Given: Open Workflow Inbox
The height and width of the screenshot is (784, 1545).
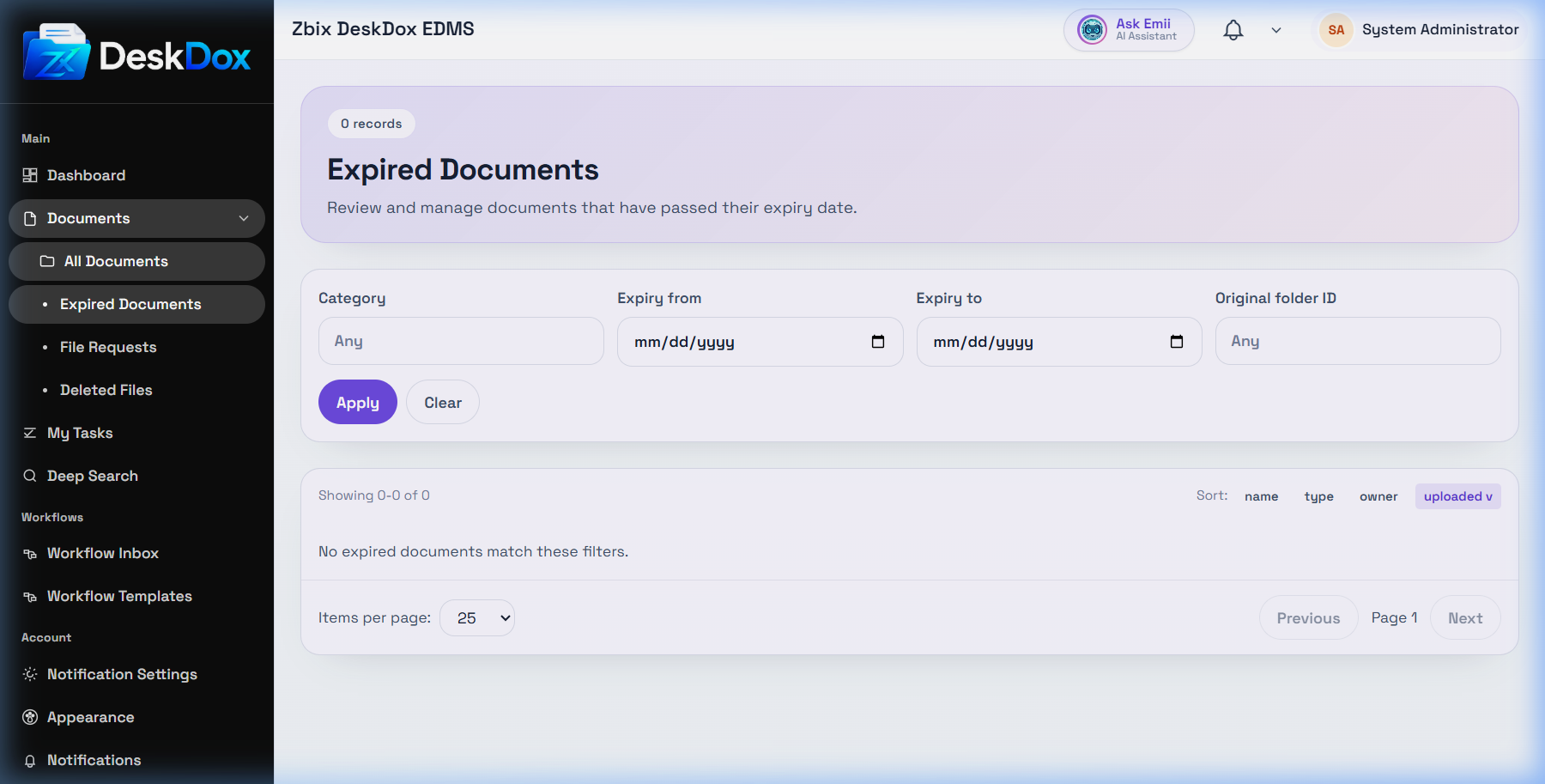Looking at the screenshot, I should point(137,553).
